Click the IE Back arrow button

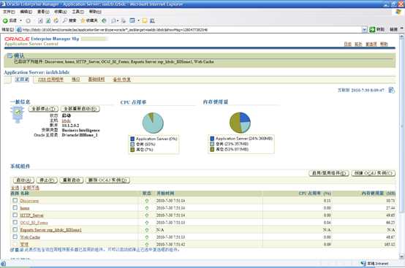[10, 20]
